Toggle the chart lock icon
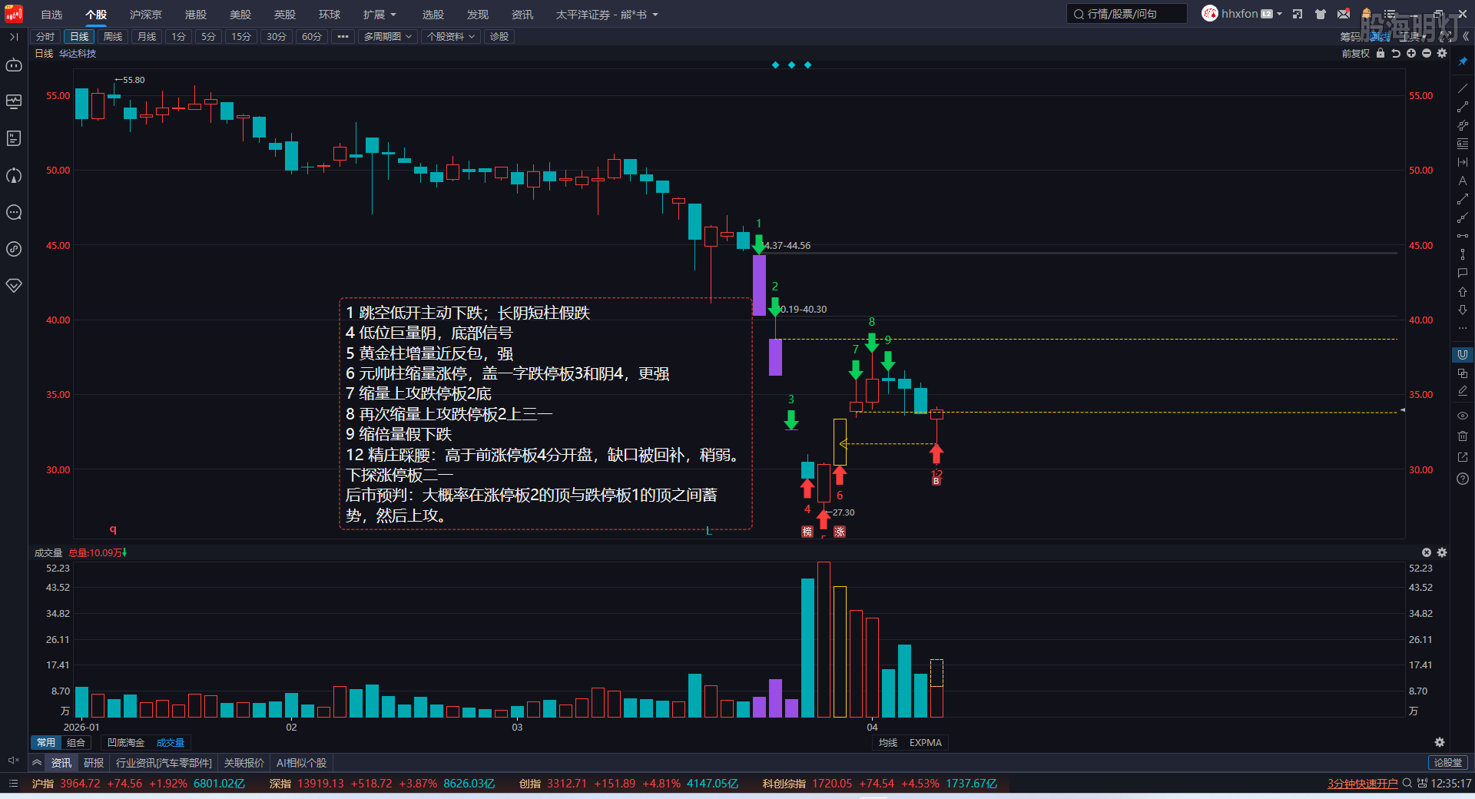Image resolution: width=1475 pixels, height=799 pixels. tap(1381, 53)
